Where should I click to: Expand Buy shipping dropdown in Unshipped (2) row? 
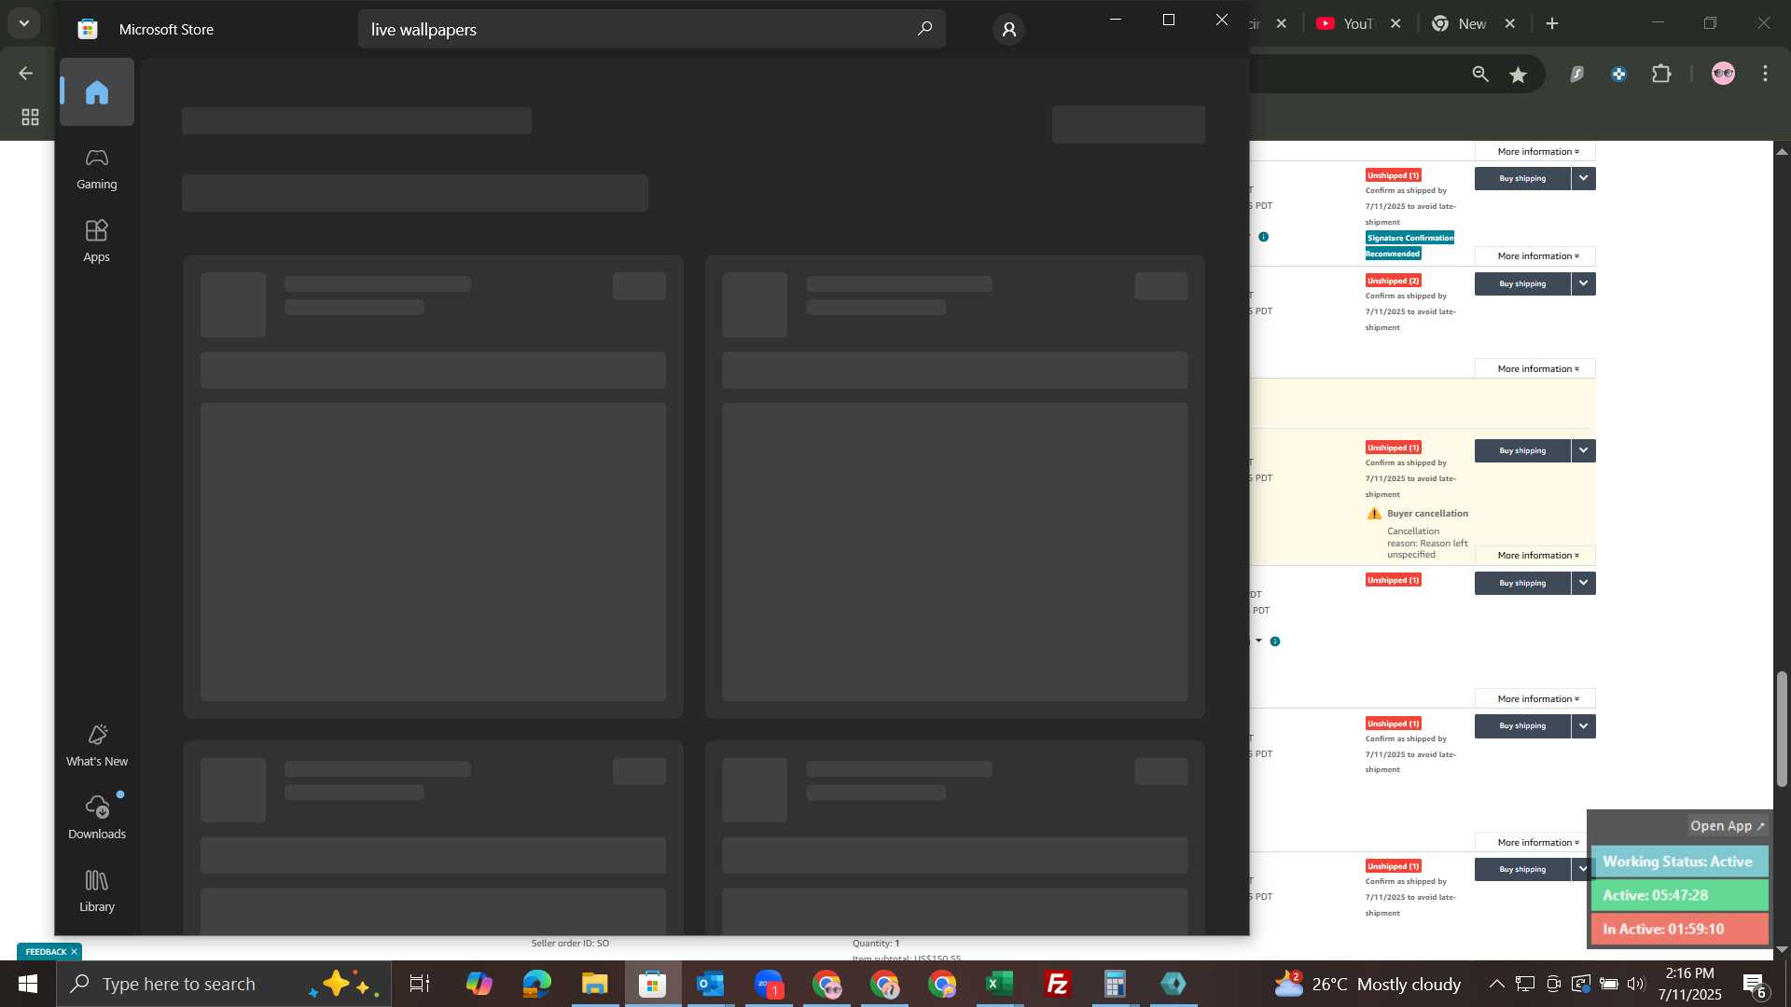(1583, 283)
